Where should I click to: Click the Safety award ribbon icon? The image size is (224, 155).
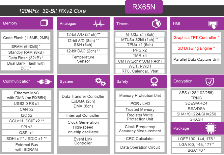[x=154, y=82]
